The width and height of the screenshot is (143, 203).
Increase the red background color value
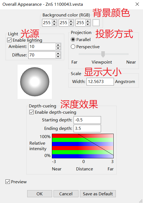tap(54, 21)
